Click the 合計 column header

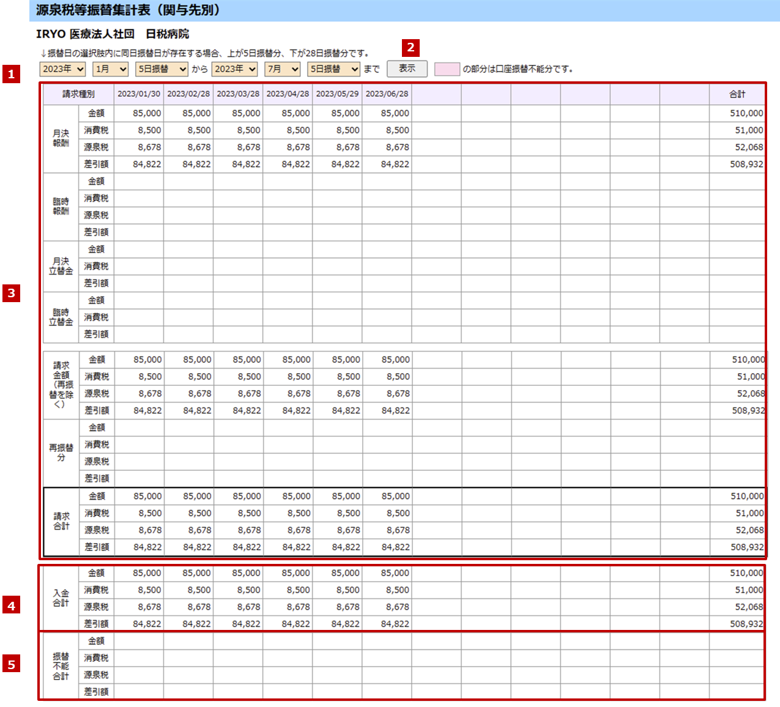pyautogui.click(x=737, y=94)
